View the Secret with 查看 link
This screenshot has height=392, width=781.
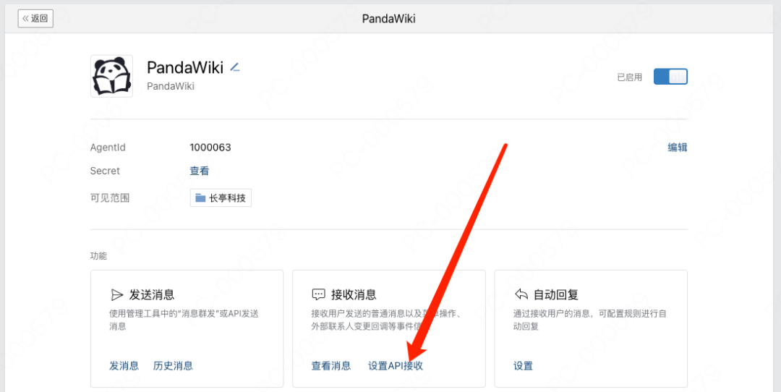click(200, 171)
